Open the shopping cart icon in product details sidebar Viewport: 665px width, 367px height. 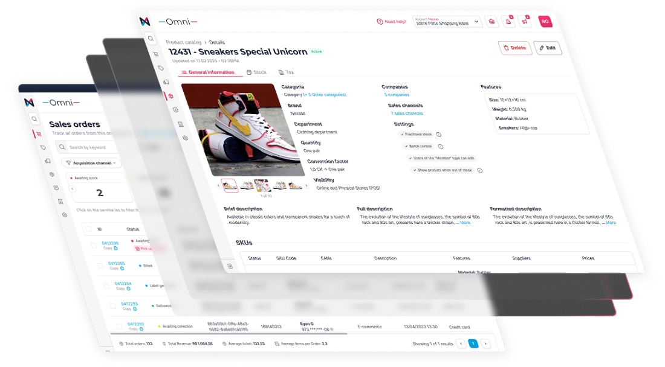click(155, 54)
